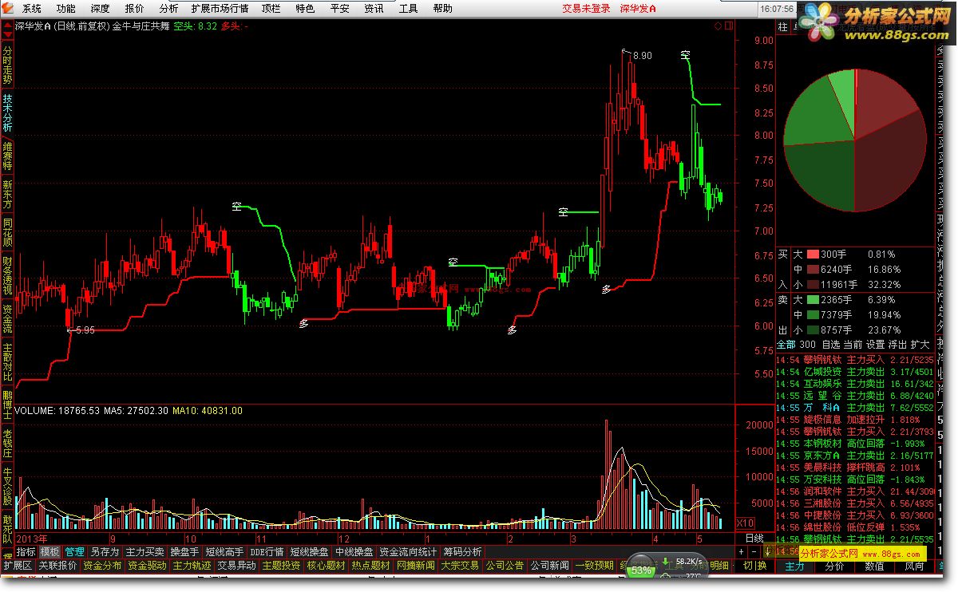Click the 管理 tab
Screen dimensions: 958x592
coord(75,551)
